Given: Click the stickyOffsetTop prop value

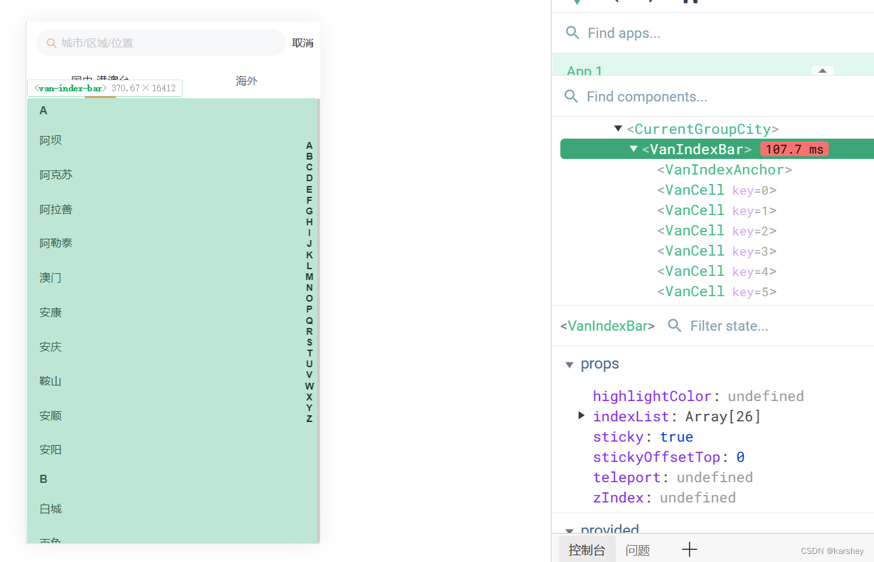Looking at the screenshot, I should 740,457.
